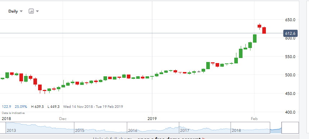This screenshot has height=139, width=309.
Task: Click the Dec label on time axis
Action: tap(63, 119)
